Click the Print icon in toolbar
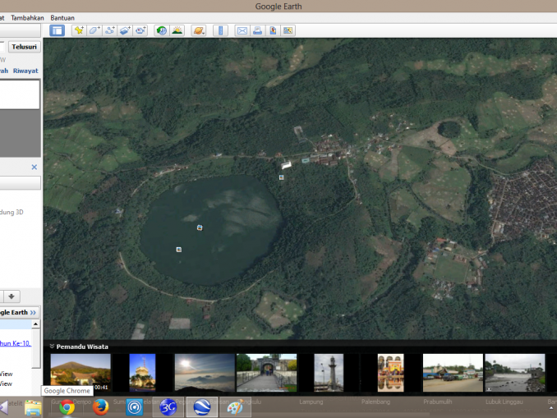 (257, 30)
